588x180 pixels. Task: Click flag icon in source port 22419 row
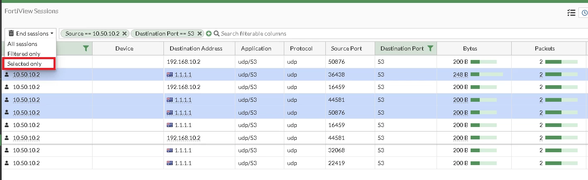click(x=169, y=163)
